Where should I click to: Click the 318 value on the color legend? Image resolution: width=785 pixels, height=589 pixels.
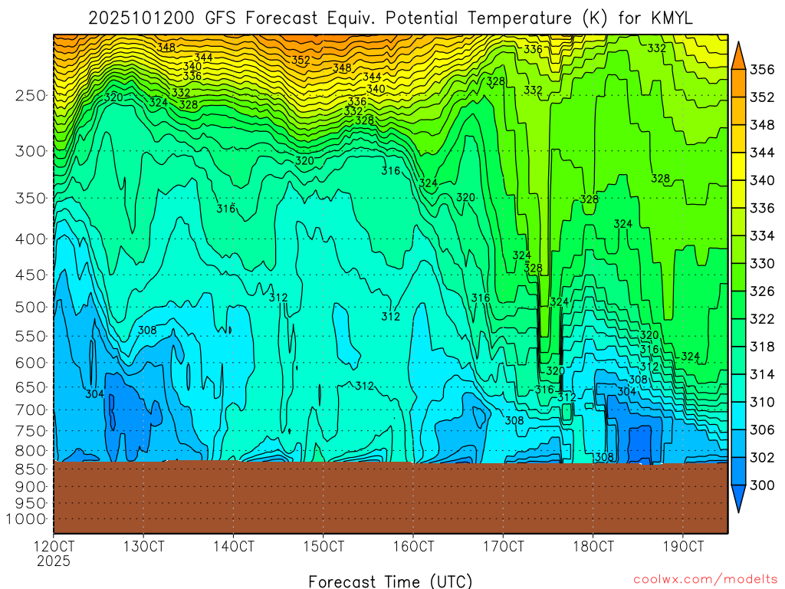762,347
